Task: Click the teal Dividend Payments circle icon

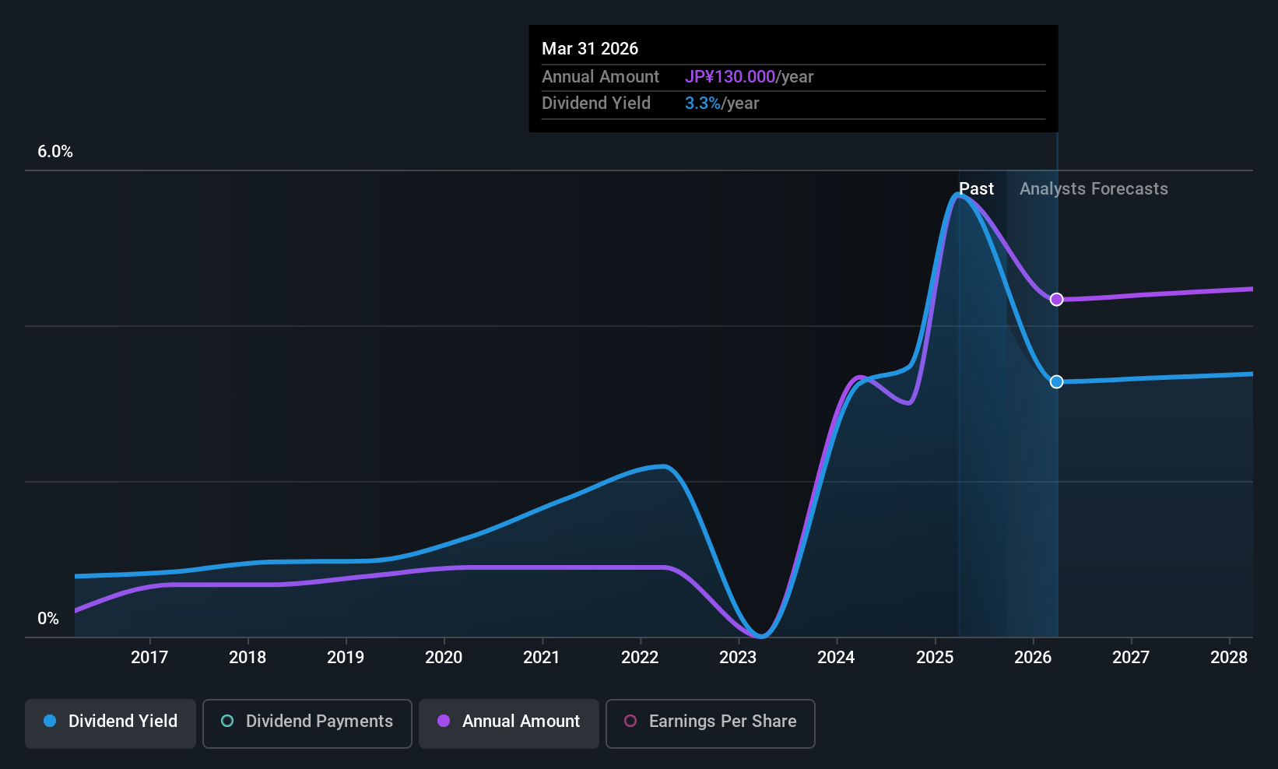Action: [x=227, y=722]
